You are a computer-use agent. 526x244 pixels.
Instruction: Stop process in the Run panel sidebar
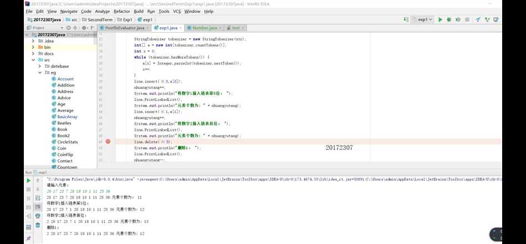click(28, 190)
